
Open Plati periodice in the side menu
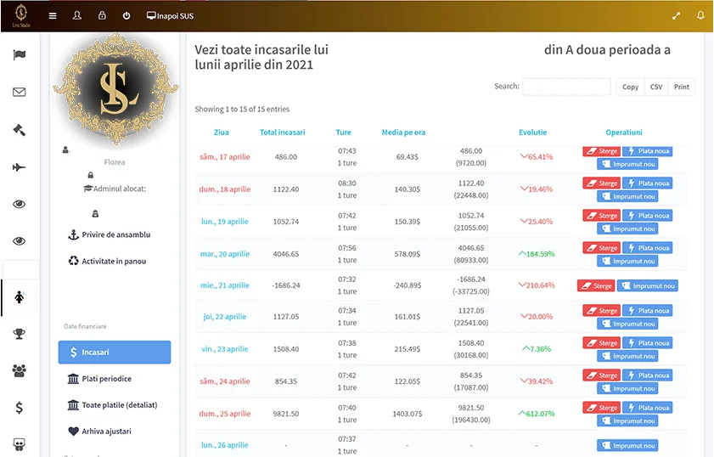[x=106, y=379]
